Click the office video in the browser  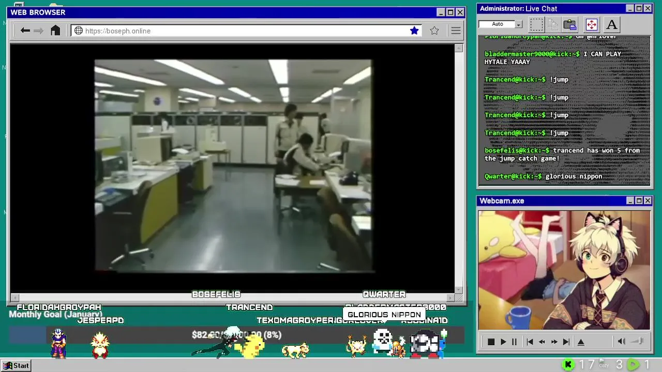point(233,166)
